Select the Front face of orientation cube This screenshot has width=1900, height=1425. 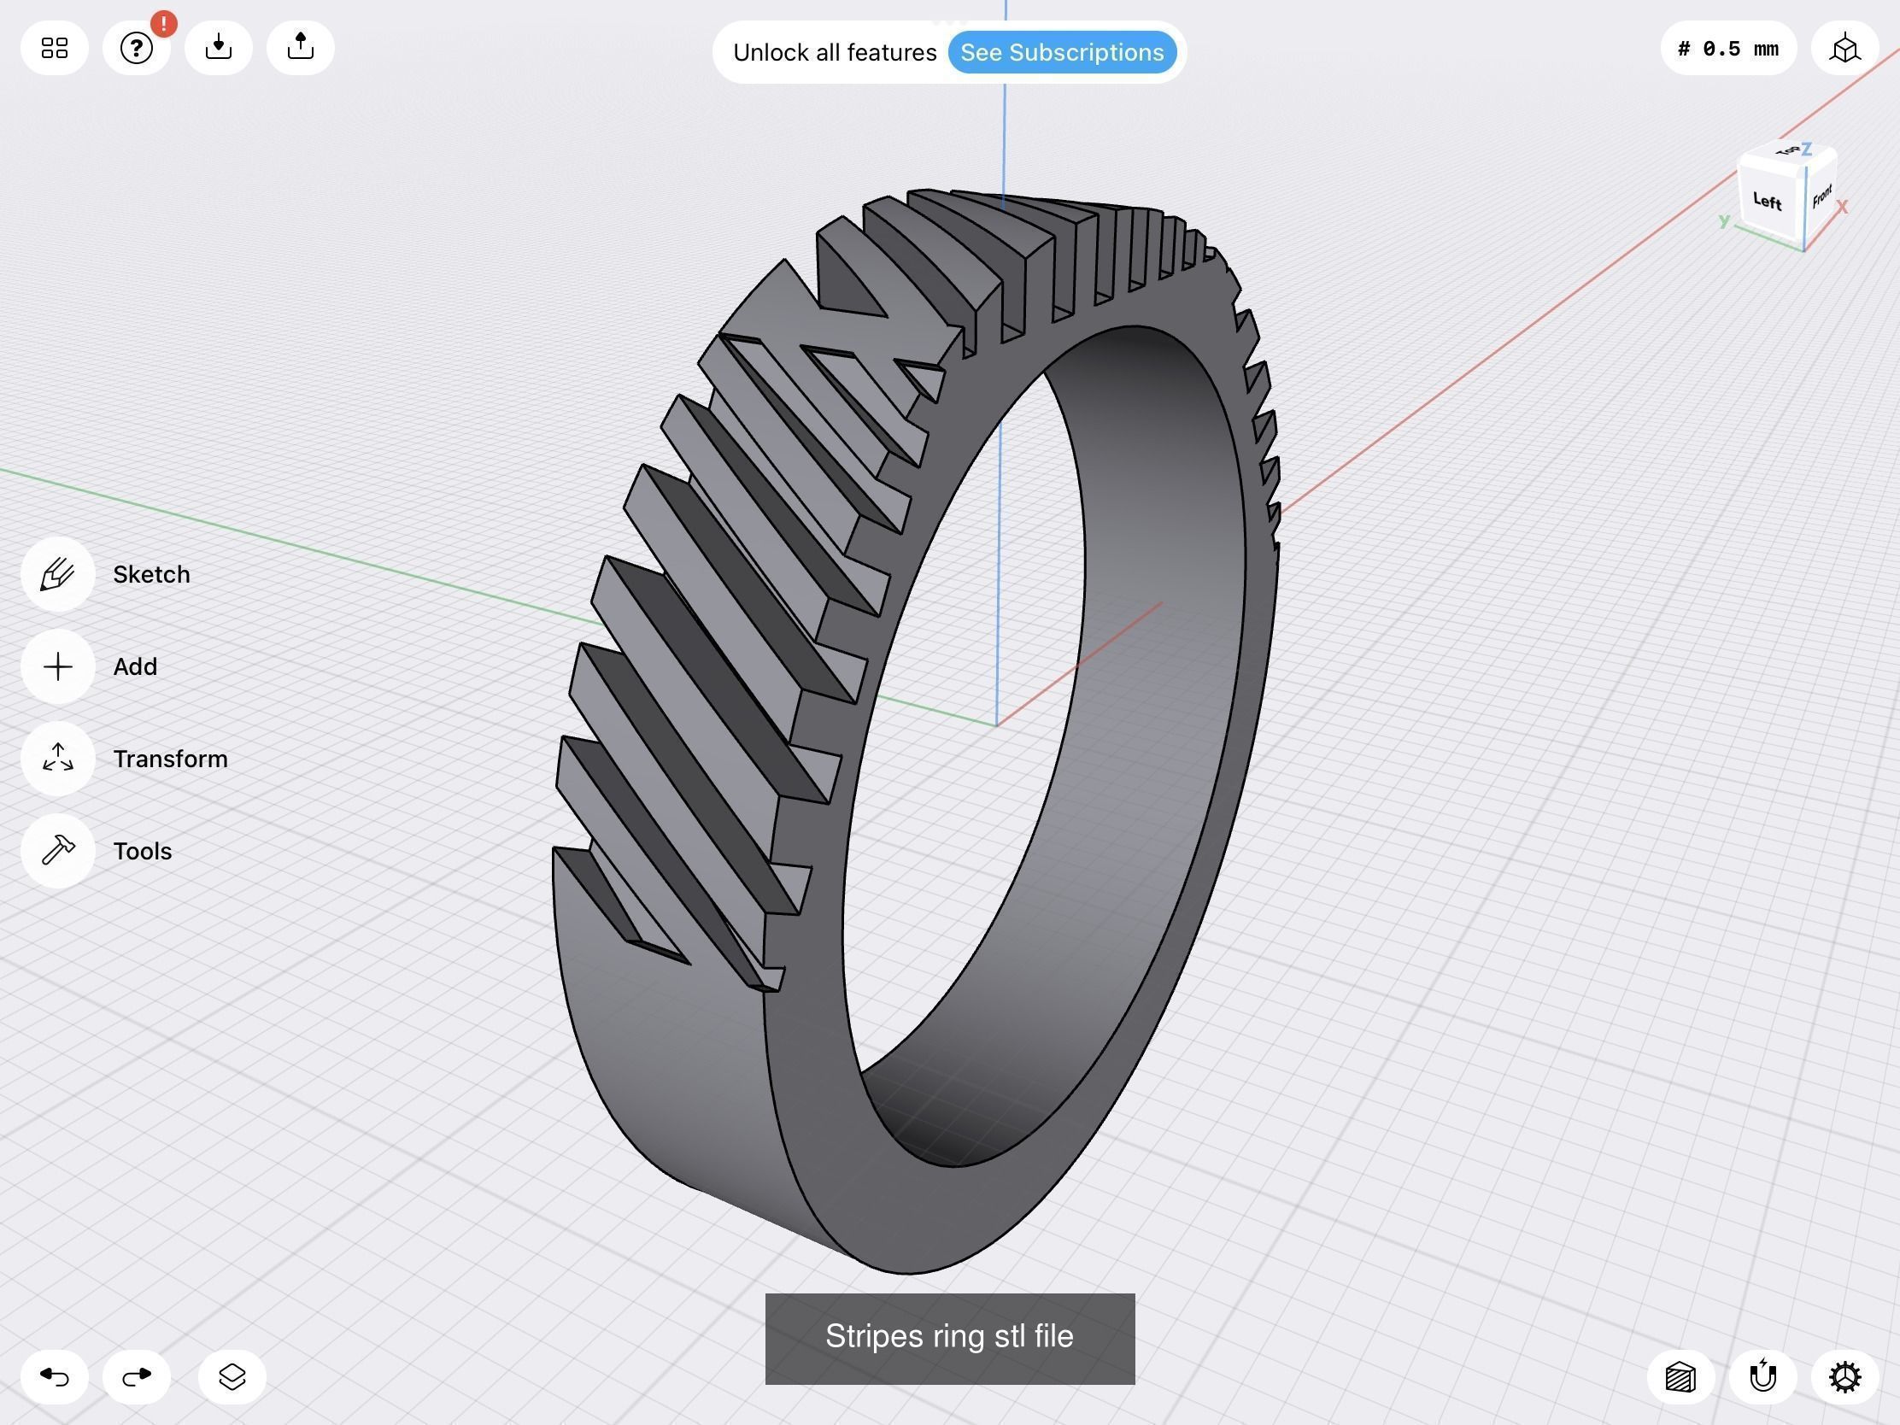click(x=1822, y=197)
